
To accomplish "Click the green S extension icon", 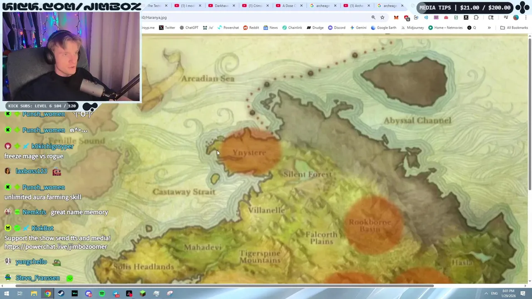I will (456, 17).
